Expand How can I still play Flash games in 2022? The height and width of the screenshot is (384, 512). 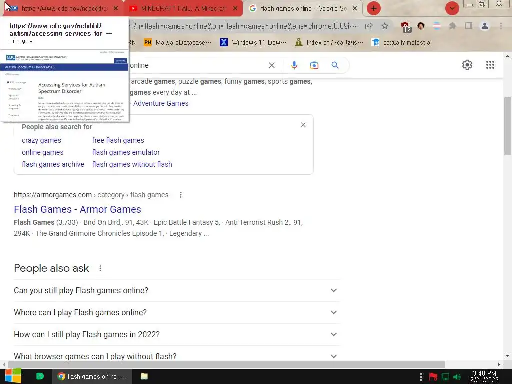click(x=176, y=334)
